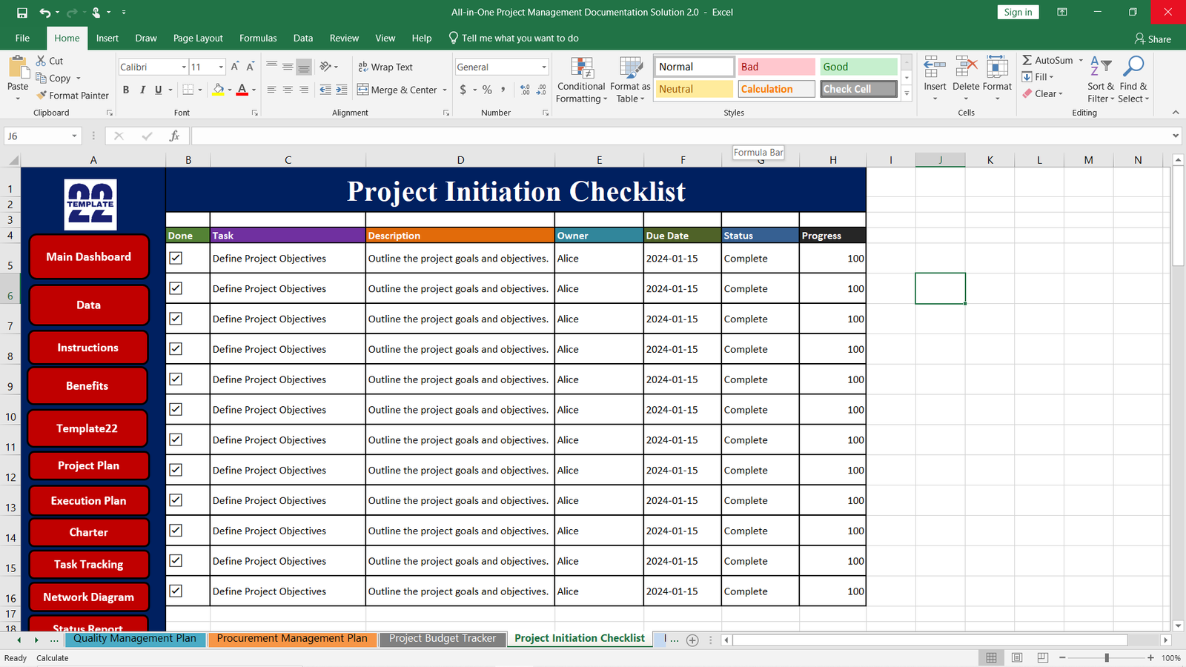
Task: Click the Increase Indent icon
Action: [x=341, y=90]
